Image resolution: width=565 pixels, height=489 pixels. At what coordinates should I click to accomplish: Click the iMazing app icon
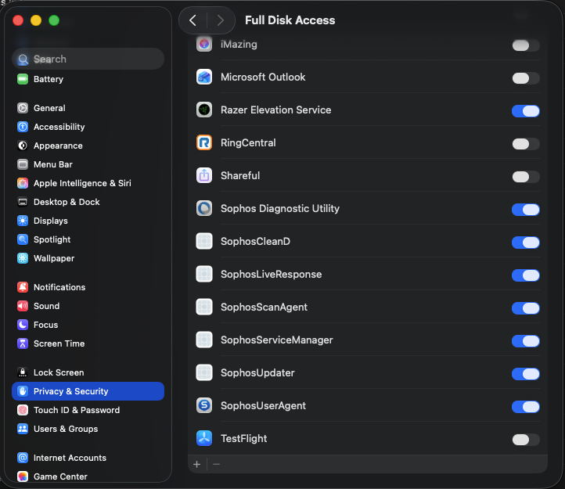[204, 45]
